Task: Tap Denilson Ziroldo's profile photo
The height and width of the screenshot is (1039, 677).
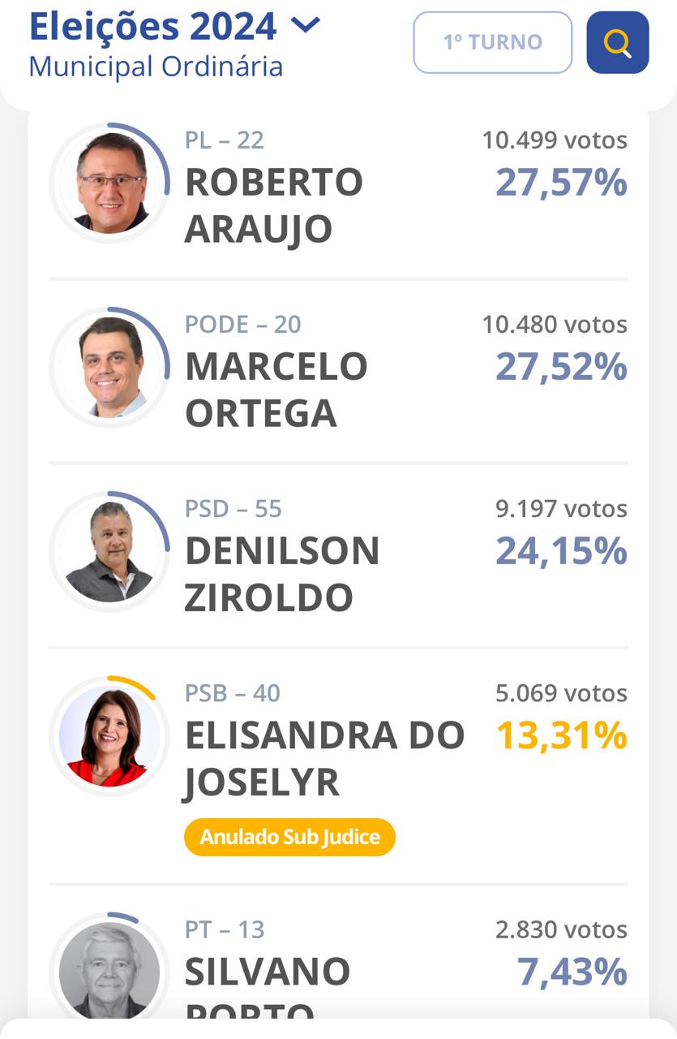Action: (x=111, y=551)
